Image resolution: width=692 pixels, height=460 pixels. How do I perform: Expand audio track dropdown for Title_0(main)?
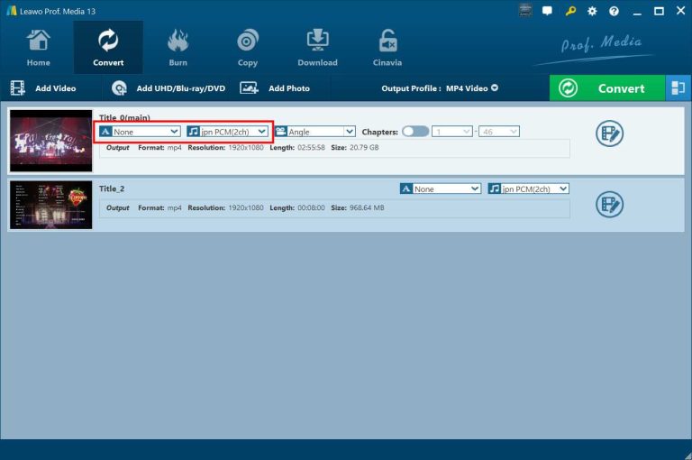tap(227, 132)
